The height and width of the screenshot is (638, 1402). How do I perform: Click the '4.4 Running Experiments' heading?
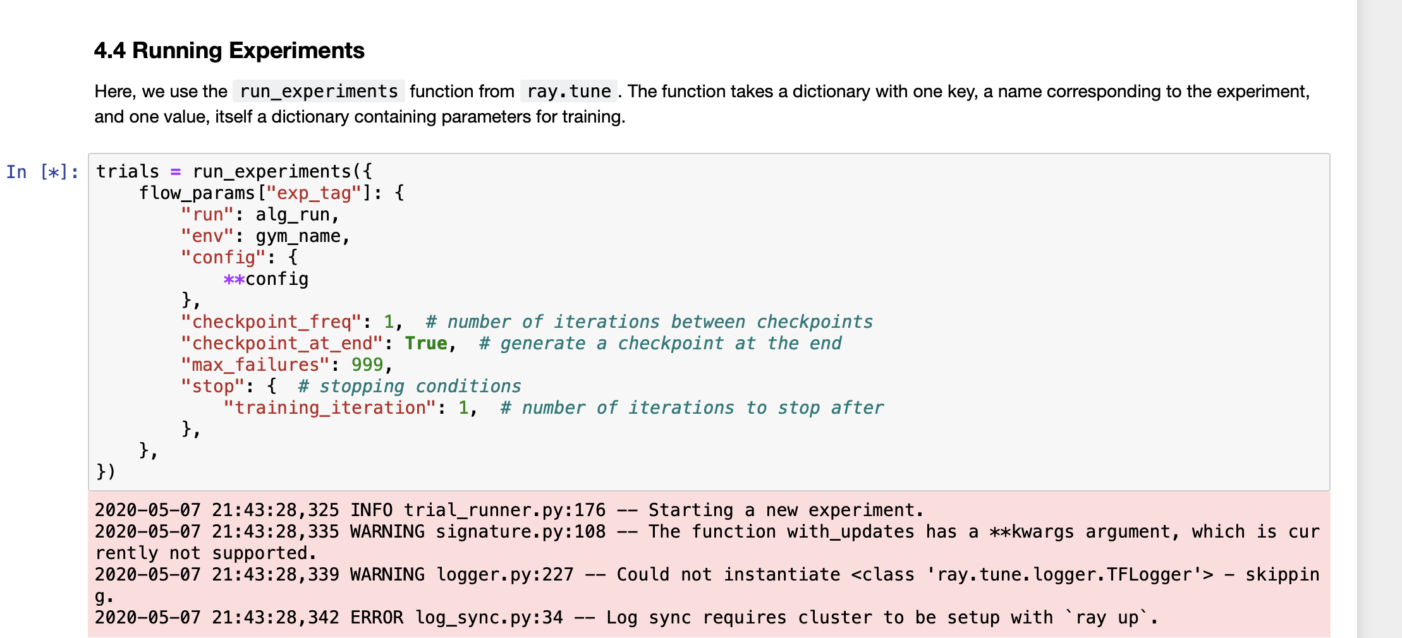point(229,51)
